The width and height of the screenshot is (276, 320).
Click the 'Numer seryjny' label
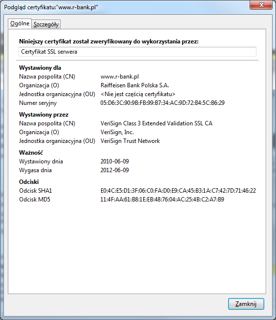coord(38,103)
